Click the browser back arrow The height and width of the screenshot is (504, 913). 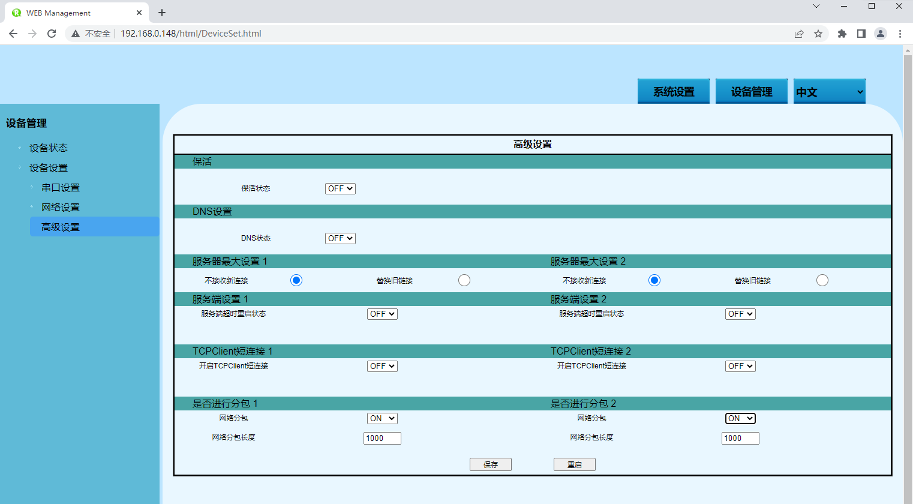13,34
